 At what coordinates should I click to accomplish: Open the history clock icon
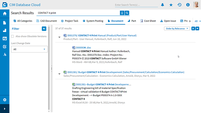pos(179,5)
